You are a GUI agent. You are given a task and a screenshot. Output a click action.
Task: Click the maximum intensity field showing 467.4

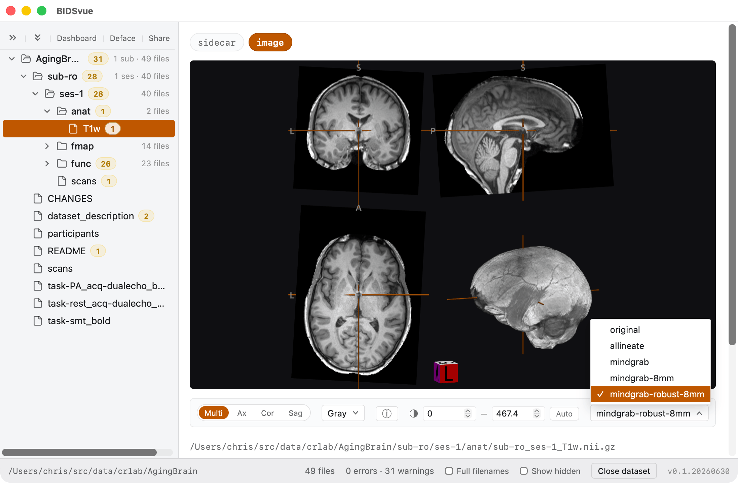(x=518, y=413)
